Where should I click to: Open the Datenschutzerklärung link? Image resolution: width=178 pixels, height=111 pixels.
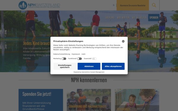tap(62, 54)
